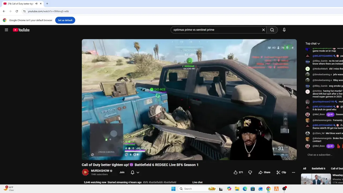
Task: Click the #bf6 hashtag link
Action: click(x=145, y=182)
